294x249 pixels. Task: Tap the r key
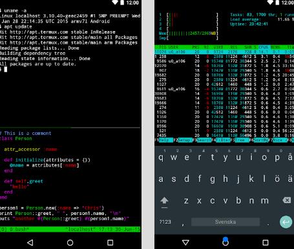(200, 157)
